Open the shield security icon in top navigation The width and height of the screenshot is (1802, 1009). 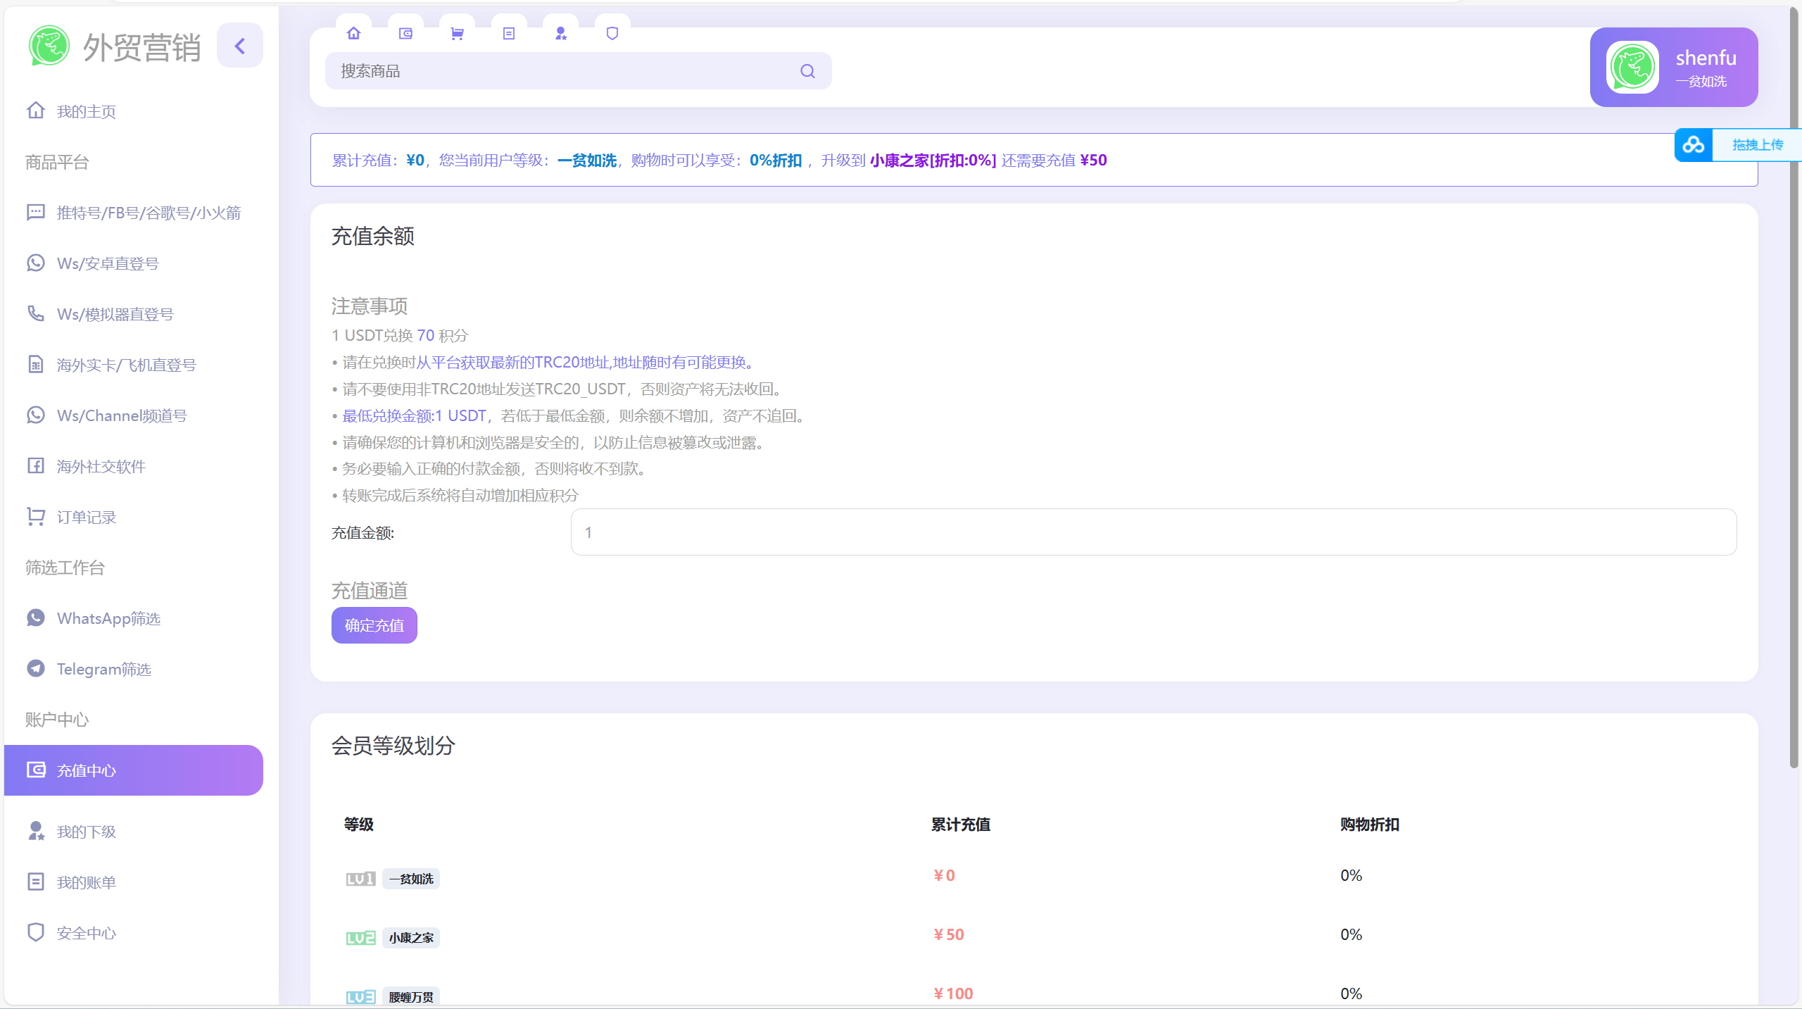pos(612,32)
